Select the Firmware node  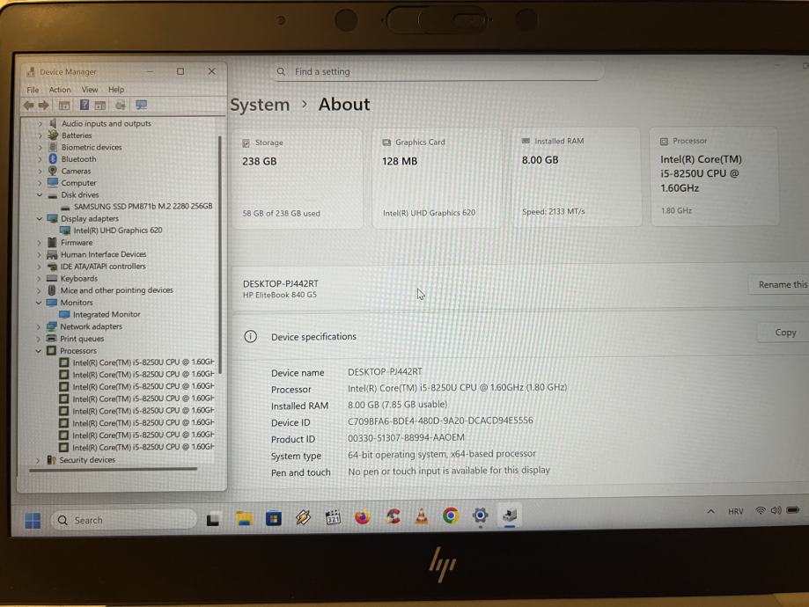click(77, 243)
